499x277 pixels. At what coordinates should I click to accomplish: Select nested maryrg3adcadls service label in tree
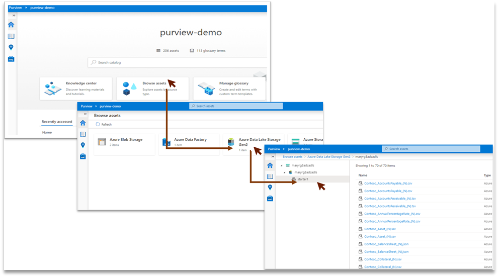click(305, 172)
